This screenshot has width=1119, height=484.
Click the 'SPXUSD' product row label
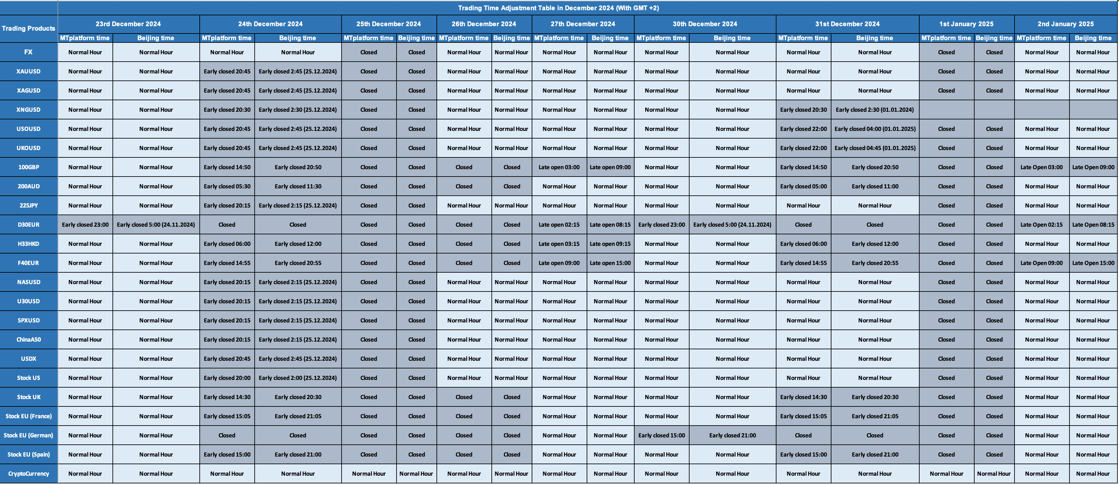[x=29, y=320]
